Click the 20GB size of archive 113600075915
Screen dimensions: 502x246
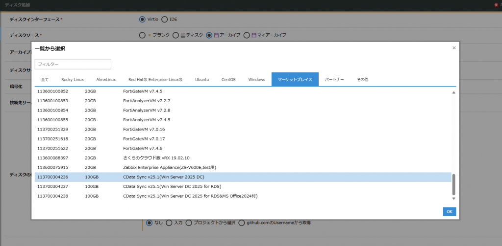point(91,167)
